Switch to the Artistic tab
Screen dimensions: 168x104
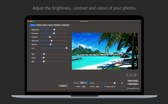click(39, 25)
